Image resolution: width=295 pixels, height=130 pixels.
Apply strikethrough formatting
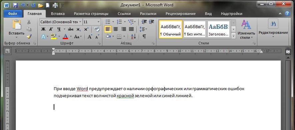71,29
